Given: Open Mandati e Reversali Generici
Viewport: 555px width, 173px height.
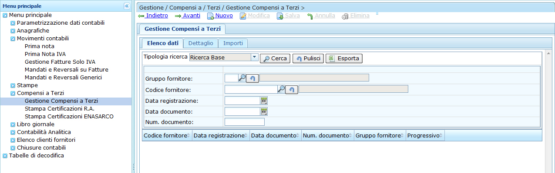Looking at the screenshot, I should tap(63, 77).
